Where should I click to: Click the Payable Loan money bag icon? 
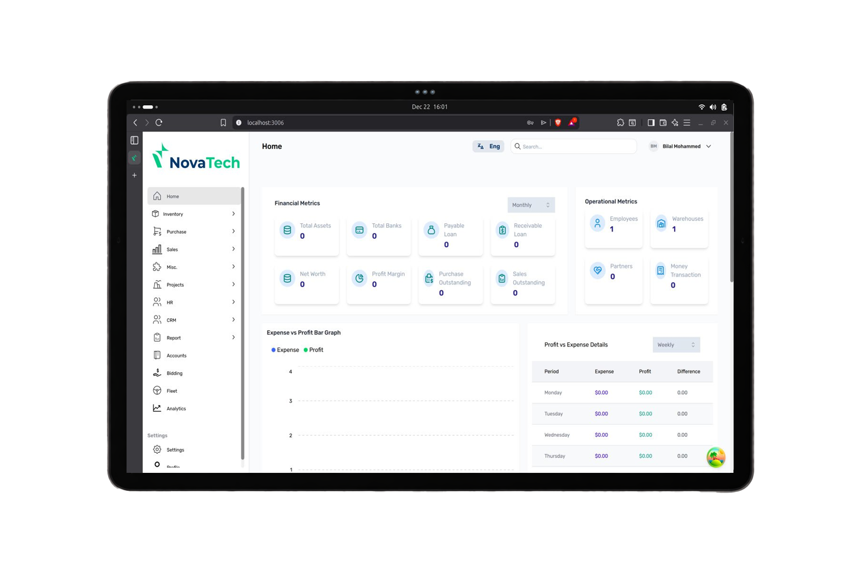[431, 230]
